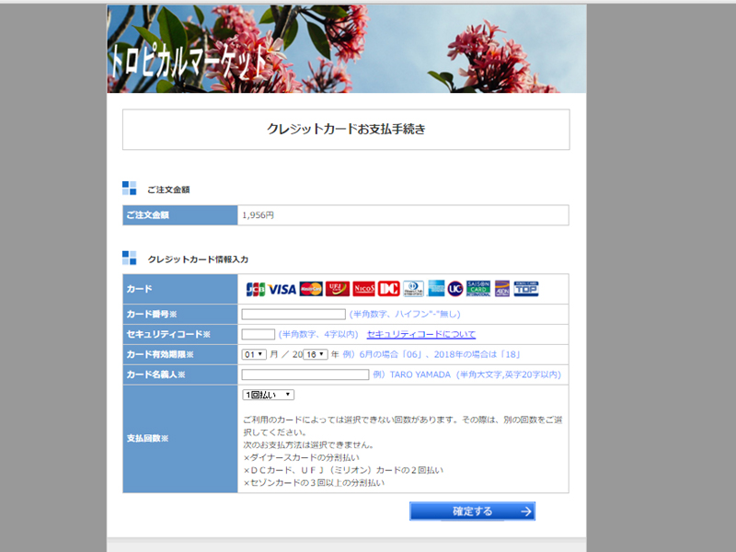Click the クレジットカード情報入力 section heading
Image resolution: width=736 pixels, height=552 pixels.
pos(198,259)
